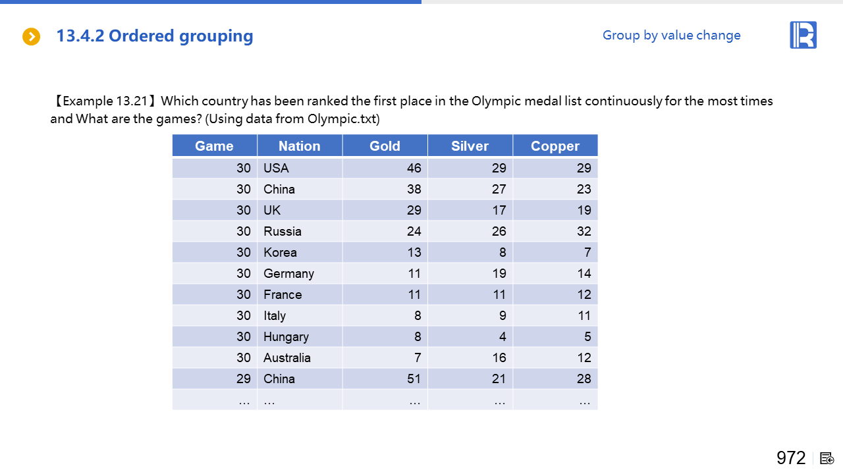This screenshot has height=474, width=843.
Task: Click slide number 972
Action: (791, 458)
